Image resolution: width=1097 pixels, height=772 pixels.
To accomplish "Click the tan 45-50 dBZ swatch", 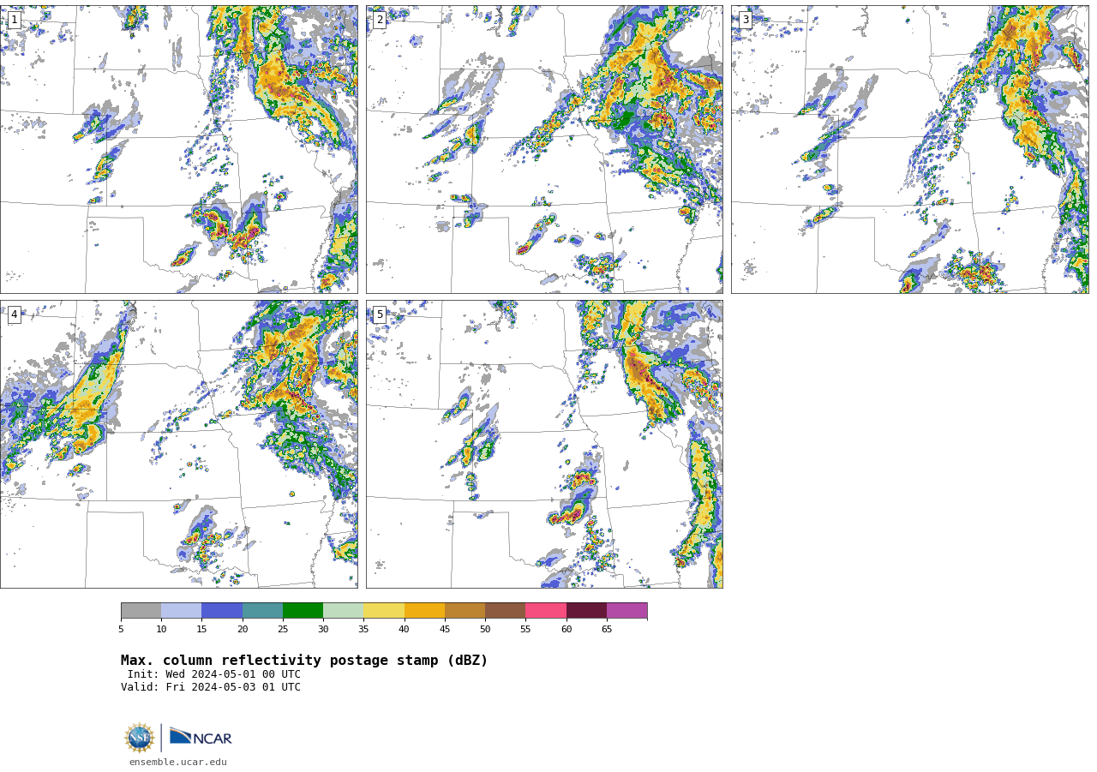I will coord(465,610).
